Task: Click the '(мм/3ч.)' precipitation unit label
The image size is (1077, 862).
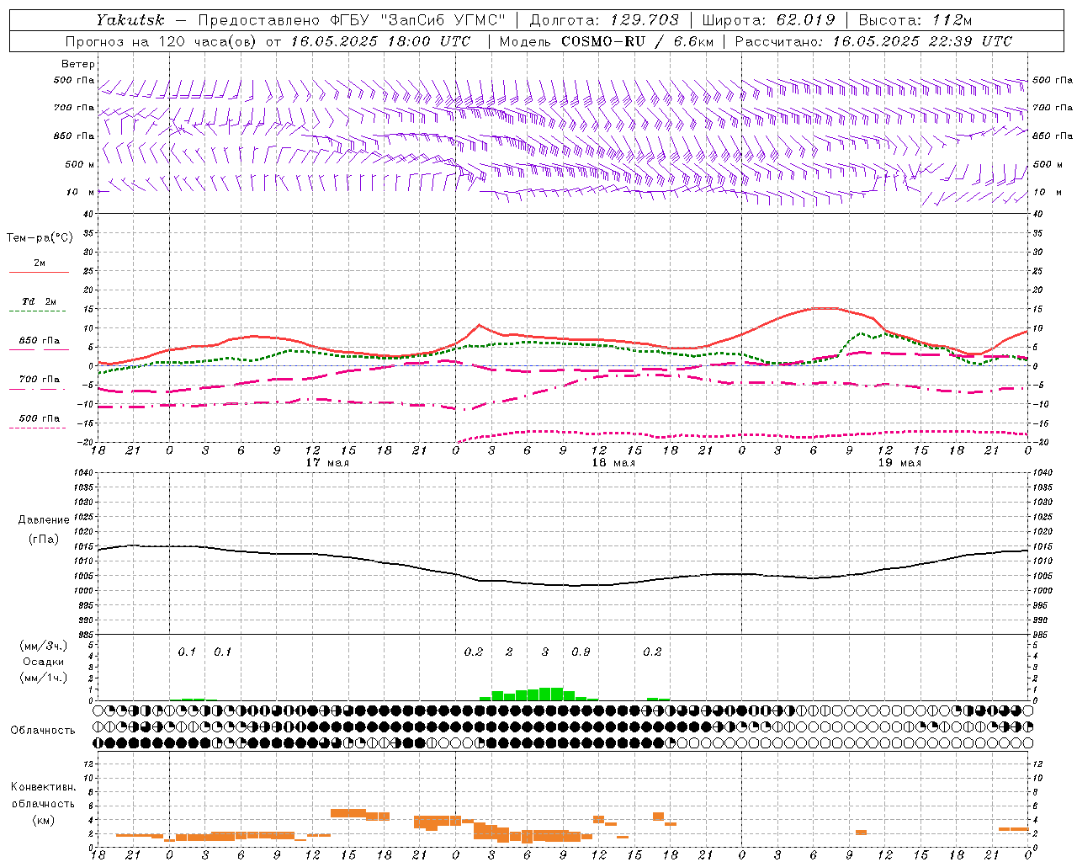Action: (44, 646)
